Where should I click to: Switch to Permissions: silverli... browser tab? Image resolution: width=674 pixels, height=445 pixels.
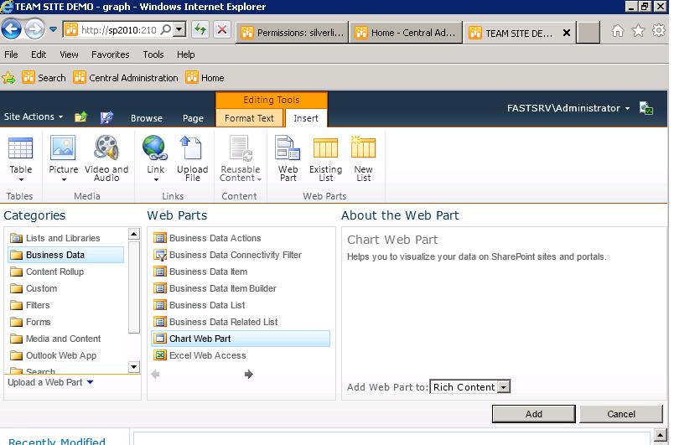pos(293,33)
